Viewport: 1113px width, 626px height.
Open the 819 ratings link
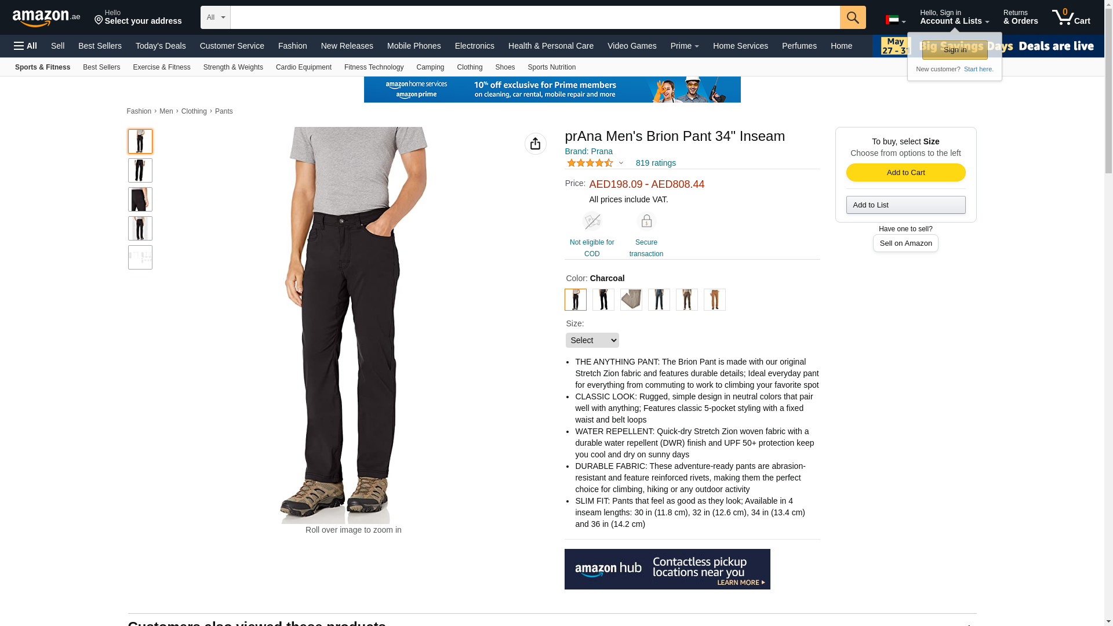tap(656, 163)
